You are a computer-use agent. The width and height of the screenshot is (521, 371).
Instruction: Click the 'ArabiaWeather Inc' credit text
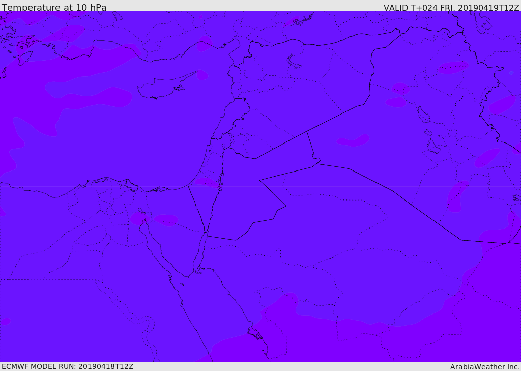pyautogui.click(x=484, y=367)
